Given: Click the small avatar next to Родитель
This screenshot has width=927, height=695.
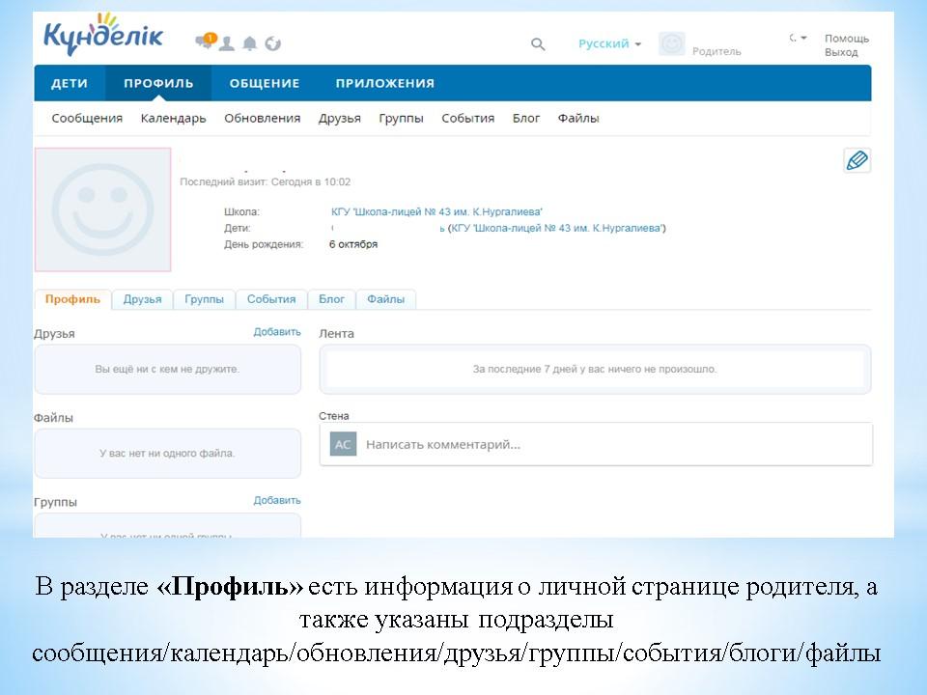Looking at the screenshot, I should tap(671, 44).
